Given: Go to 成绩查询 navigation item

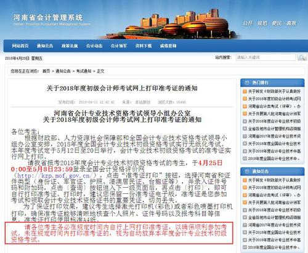Looking at the screenshot, I should click(x=168, y=46).
